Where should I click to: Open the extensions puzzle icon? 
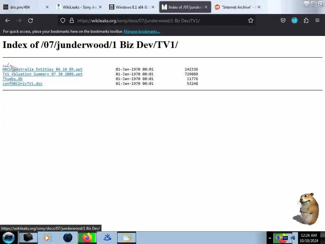click(306, 20)
